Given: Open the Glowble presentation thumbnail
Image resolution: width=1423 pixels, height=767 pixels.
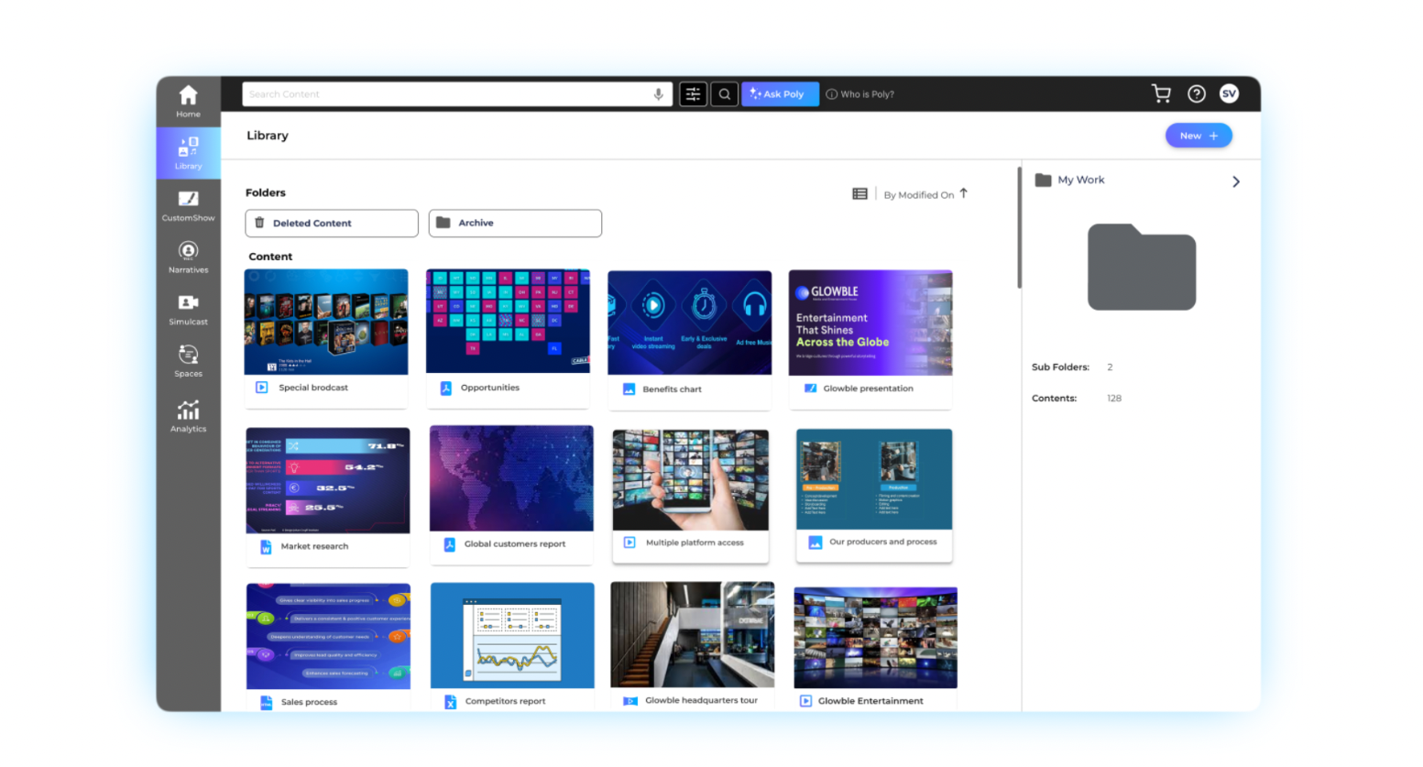Looking at the screenshot, I should pyautogui.click(x=870, y=323).
